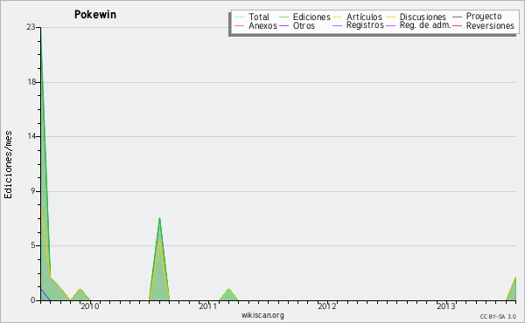Click the y-axis value 0
Image resolution: width=525 pixels, height=323 pixels.
coord(33,300)
